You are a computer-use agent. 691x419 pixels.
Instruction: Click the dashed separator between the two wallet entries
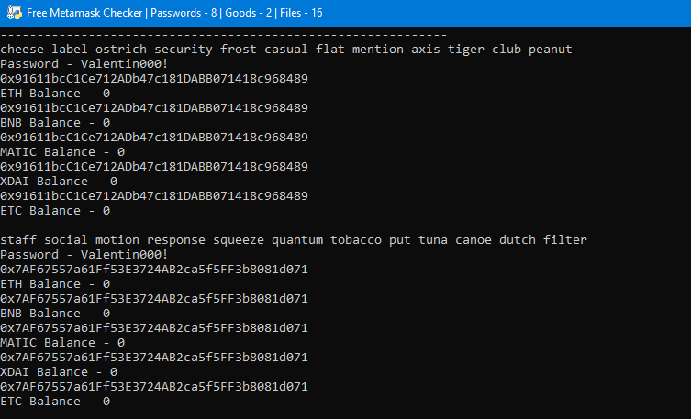point(223,226)
